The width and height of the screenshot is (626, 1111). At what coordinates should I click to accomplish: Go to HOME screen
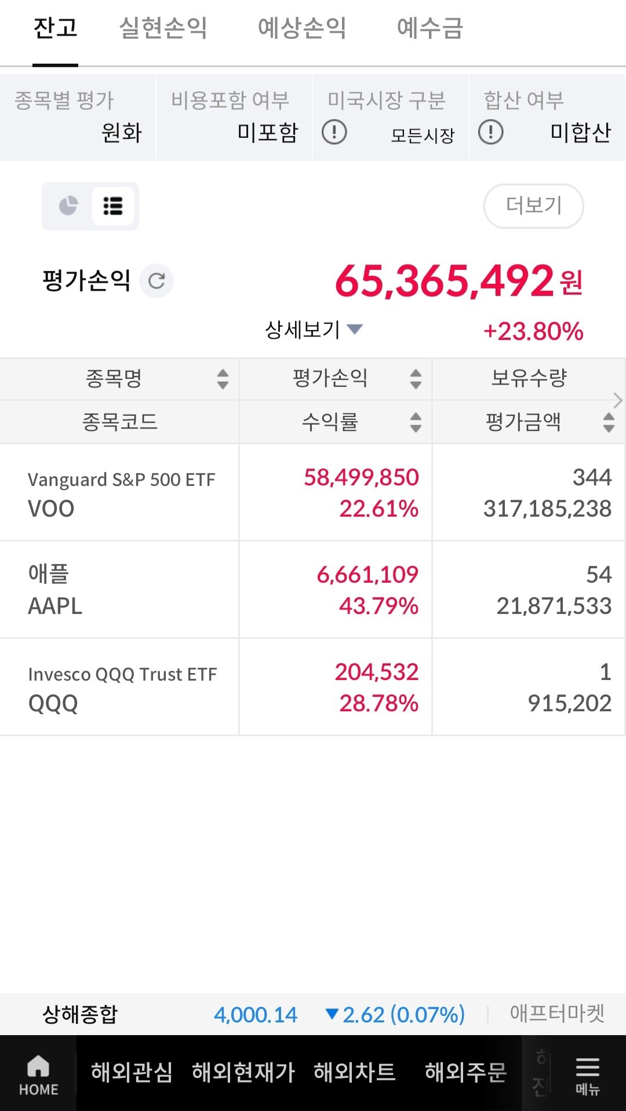click(38, 1073)
